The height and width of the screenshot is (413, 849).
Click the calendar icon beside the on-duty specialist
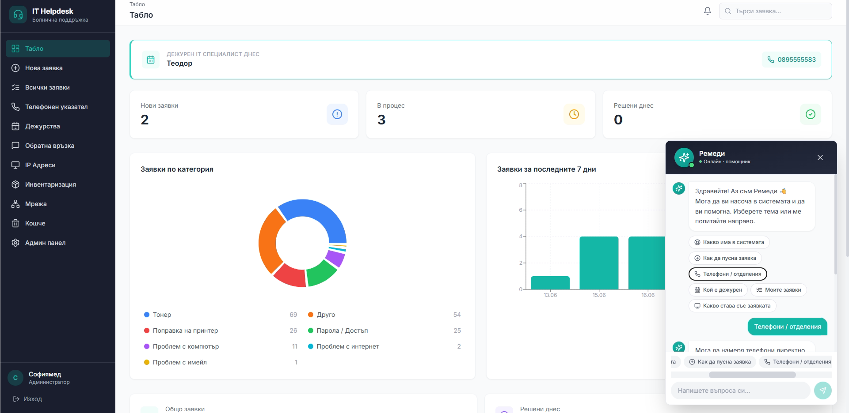[x=151, y=60]
